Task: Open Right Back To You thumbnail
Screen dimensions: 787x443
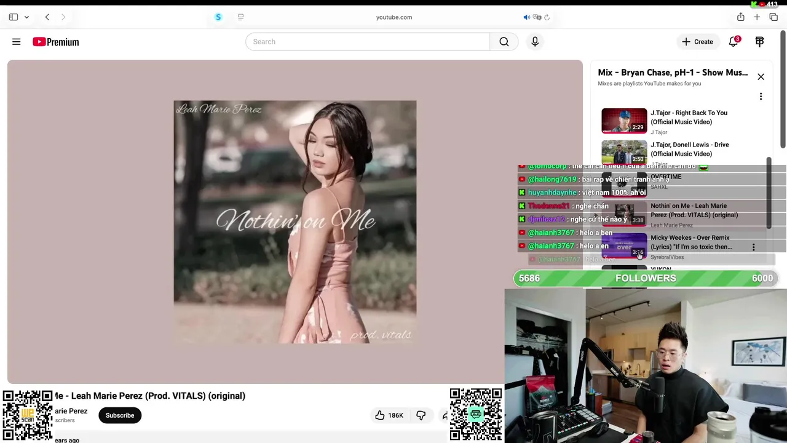Action: point(624,121)
